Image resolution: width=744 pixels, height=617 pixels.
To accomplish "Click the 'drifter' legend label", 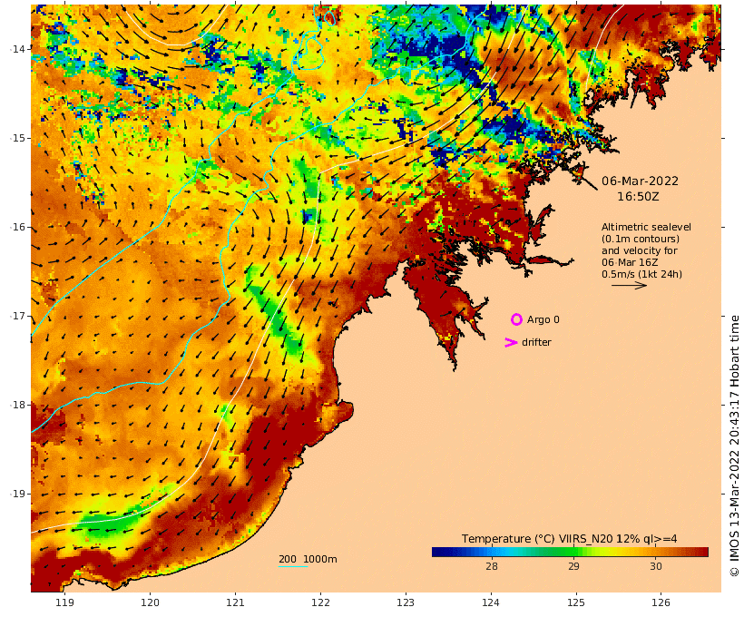I will (x=536, y=342).
